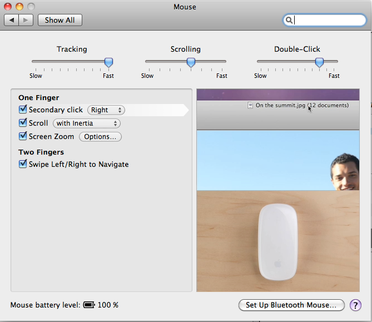Disable the Scroll checkbox
The width and height of the screenshot is (372, 322).
(23, 123)
